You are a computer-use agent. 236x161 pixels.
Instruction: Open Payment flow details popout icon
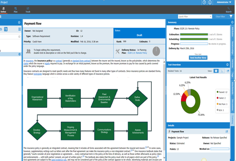pyautogui.click(x=227, y=131)
